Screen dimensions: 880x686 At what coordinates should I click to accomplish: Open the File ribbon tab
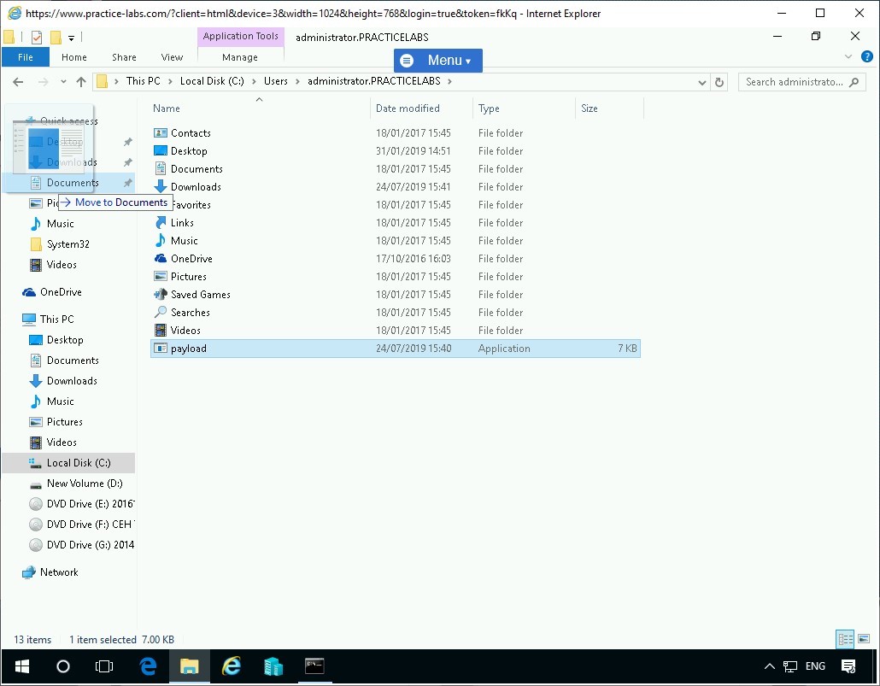pyautogui.click(x=26, y=57)
